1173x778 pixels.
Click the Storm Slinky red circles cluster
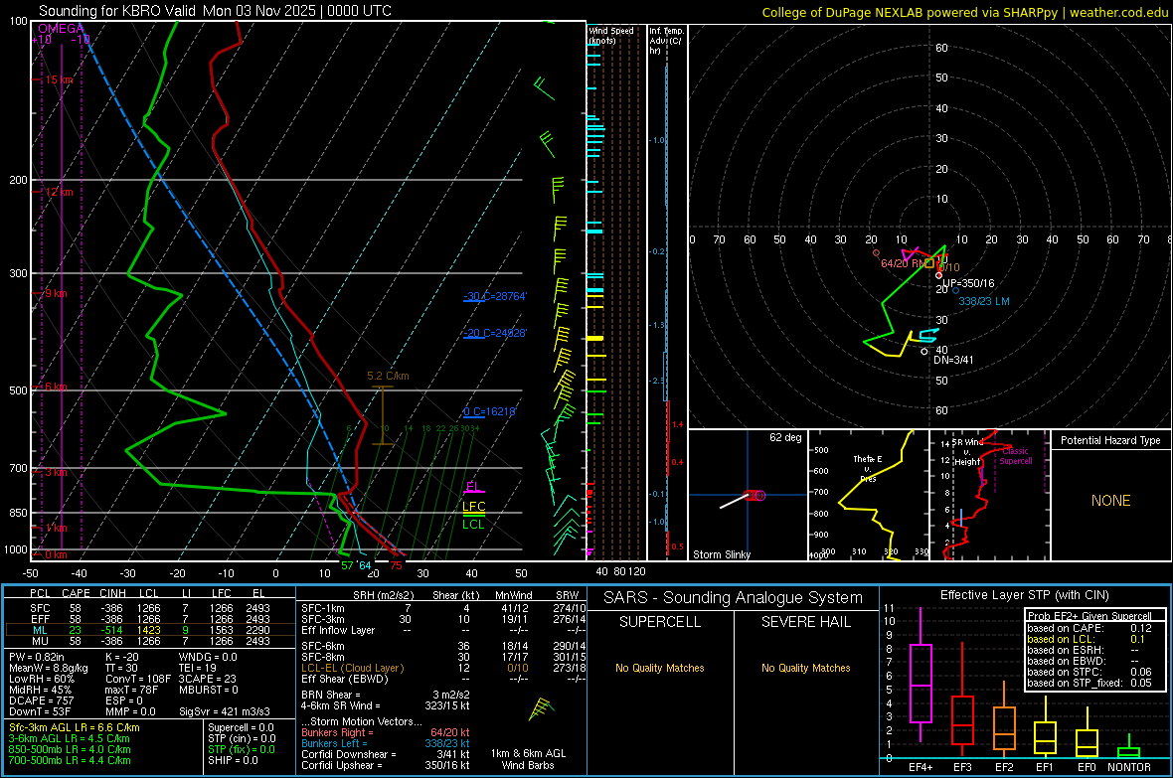click(755, 495)
